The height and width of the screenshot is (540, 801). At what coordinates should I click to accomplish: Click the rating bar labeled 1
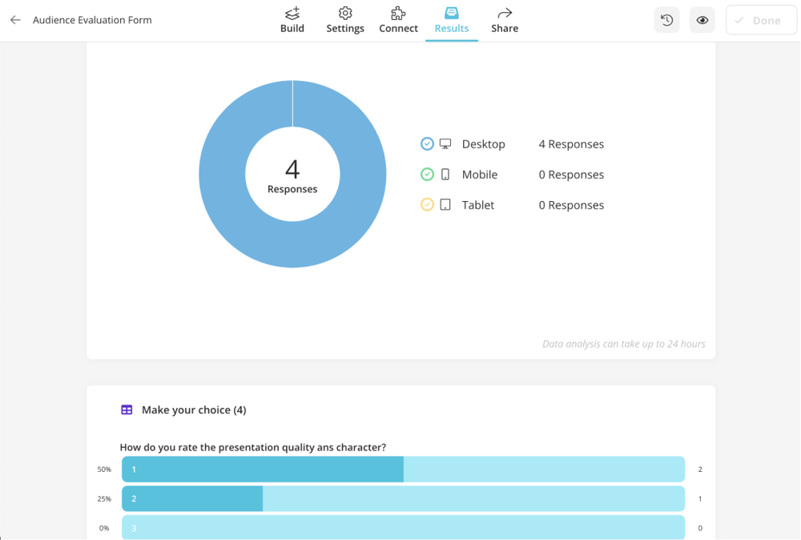(x=400, y=469)
